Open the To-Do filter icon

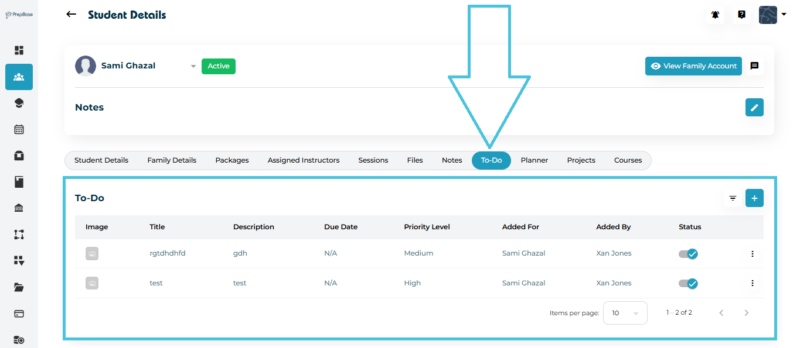[733, 198]
